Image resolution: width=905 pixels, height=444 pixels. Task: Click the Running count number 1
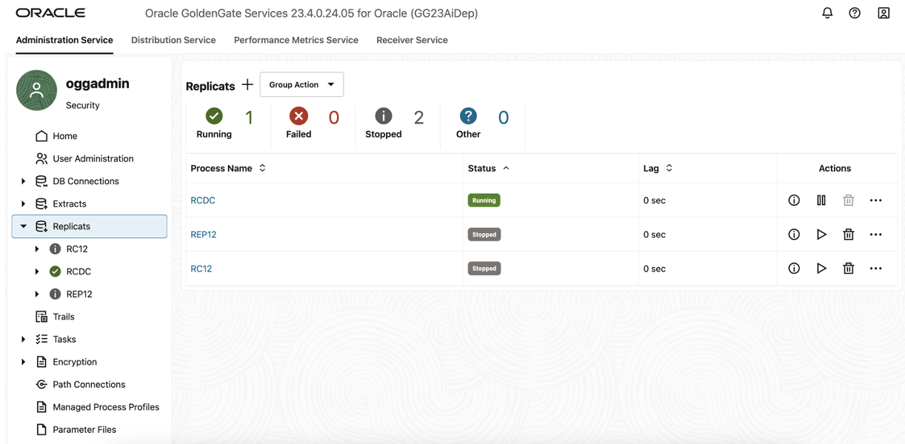[x=250, y=118]
